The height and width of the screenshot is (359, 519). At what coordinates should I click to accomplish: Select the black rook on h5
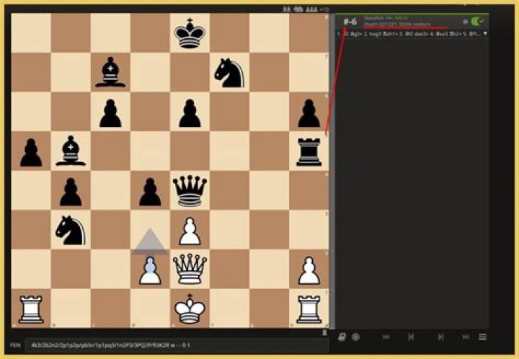tap(309, 151)
